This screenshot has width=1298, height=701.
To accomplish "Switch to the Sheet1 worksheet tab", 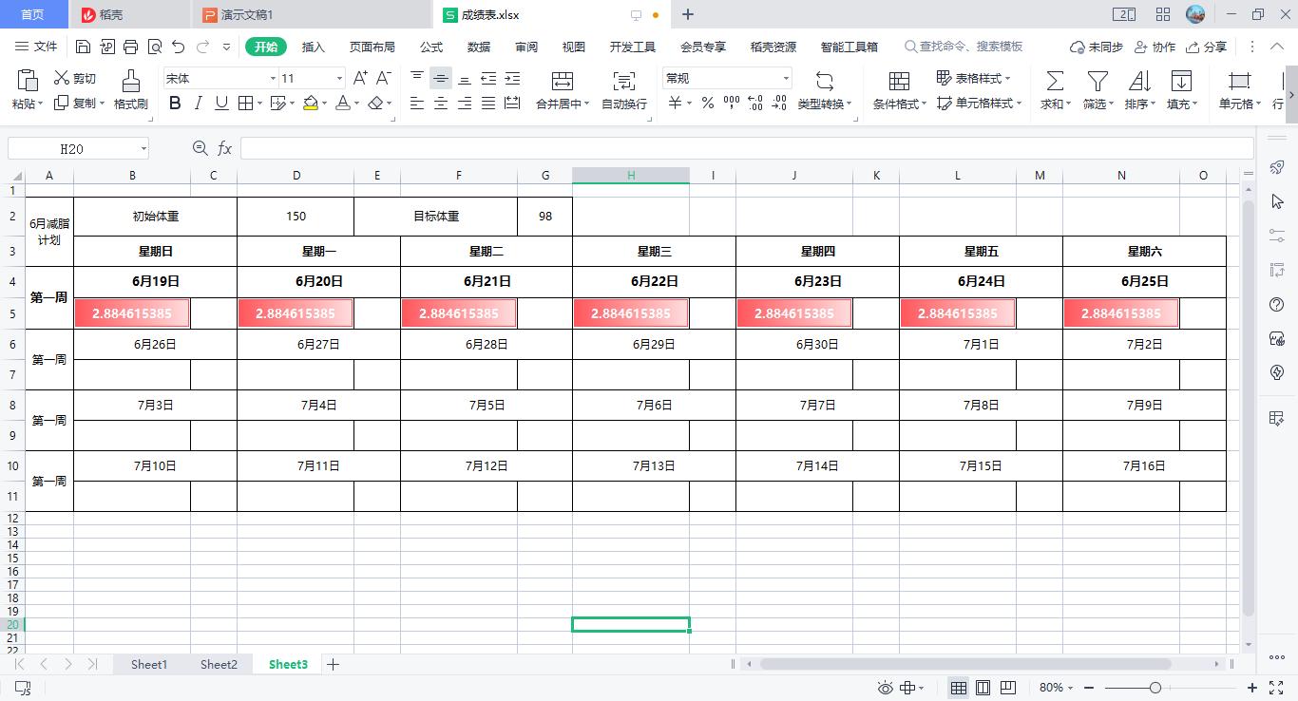I will click(149, 665).
